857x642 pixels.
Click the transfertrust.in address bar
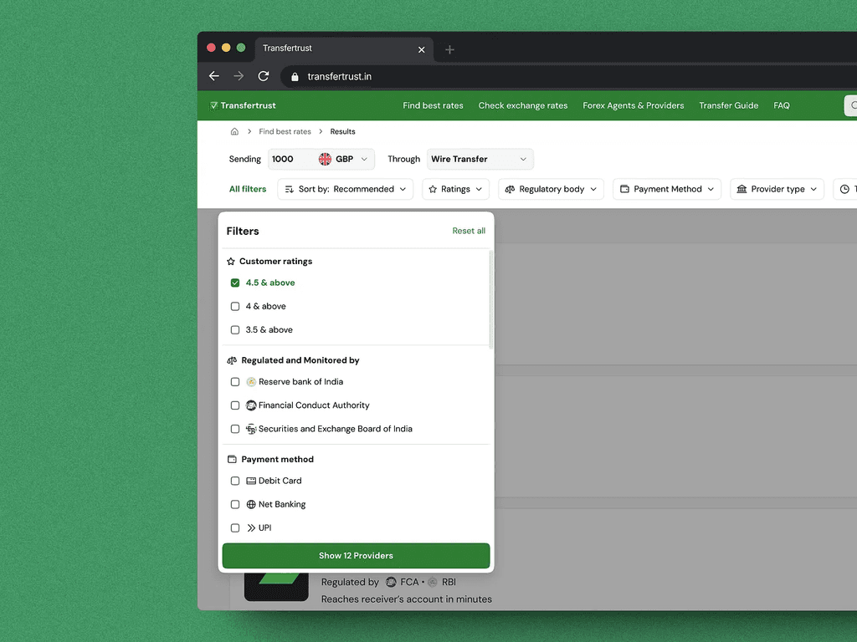[x=568, y=76]
